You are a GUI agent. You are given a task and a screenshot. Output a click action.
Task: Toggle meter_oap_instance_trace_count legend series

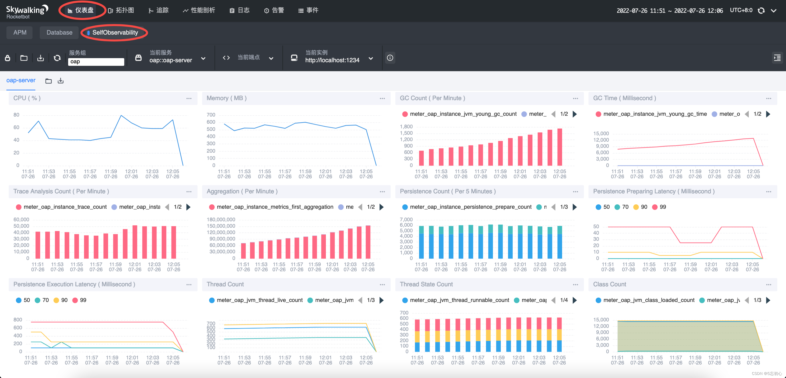click(x=61, y=207)
